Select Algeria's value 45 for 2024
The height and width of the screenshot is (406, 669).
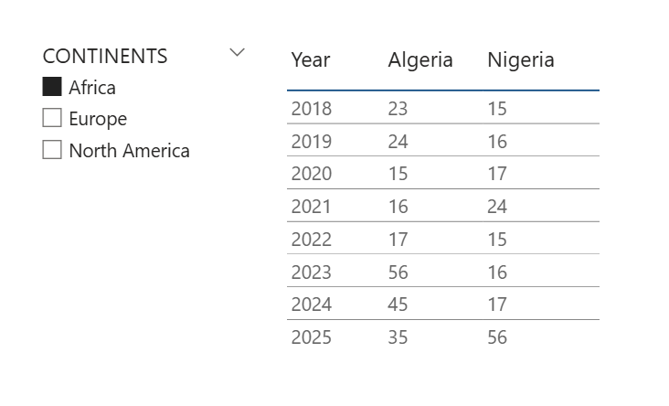coord(398,304)
